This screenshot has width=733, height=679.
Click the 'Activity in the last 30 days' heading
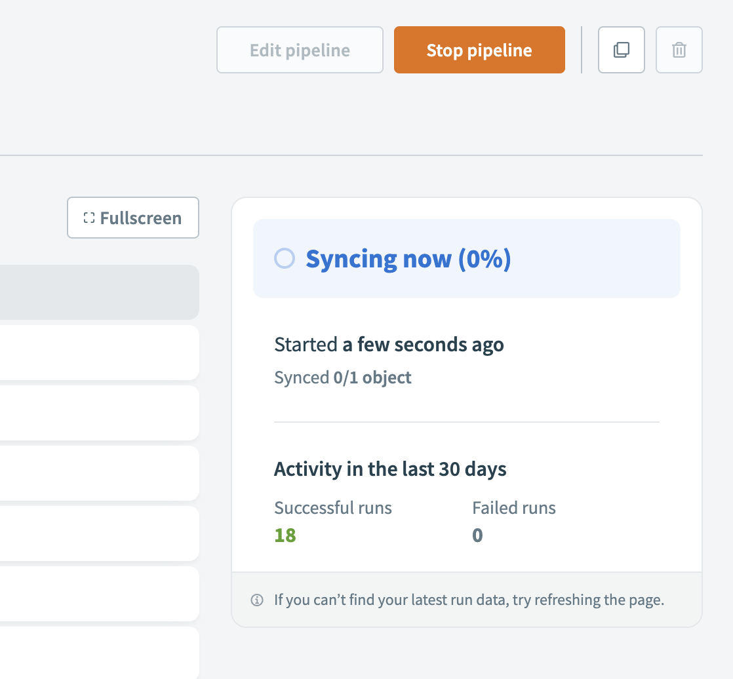390,469
